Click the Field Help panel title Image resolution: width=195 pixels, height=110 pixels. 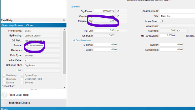coord(7,20)
